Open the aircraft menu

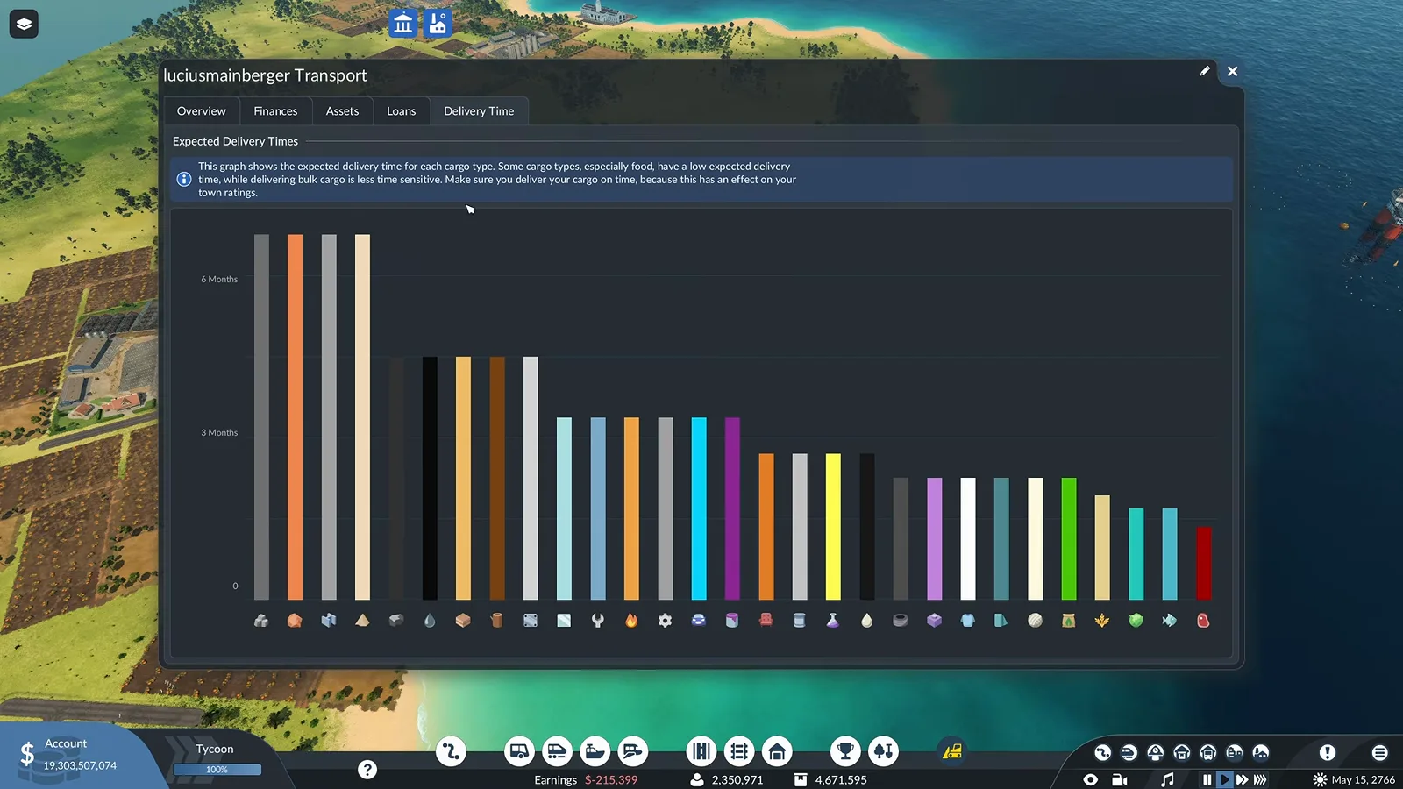coord(632,751)
